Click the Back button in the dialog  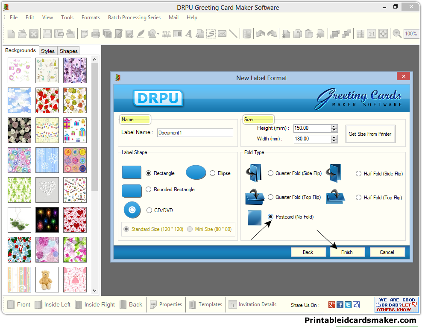308,252
